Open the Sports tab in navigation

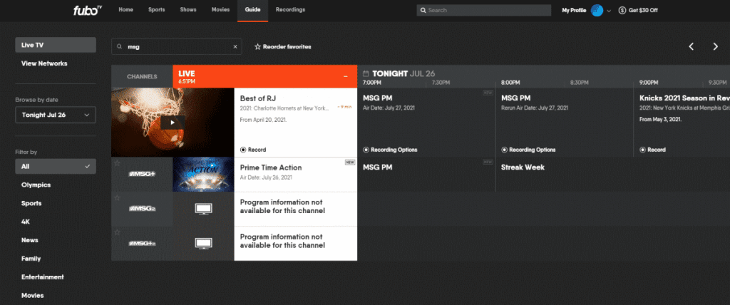point(158,10)
